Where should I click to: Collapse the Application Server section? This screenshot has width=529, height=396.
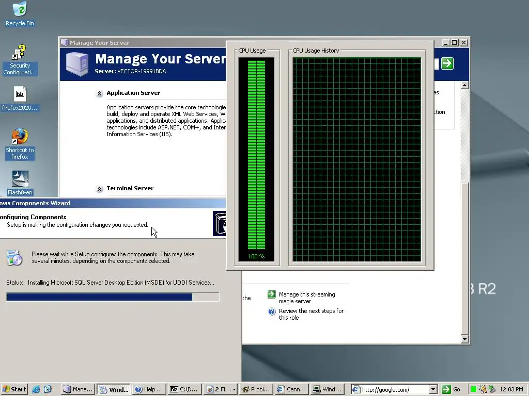(99, 94)
